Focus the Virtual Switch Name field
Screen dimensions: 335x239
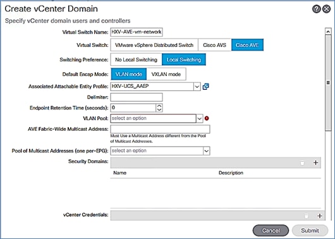tap(137, 32)
